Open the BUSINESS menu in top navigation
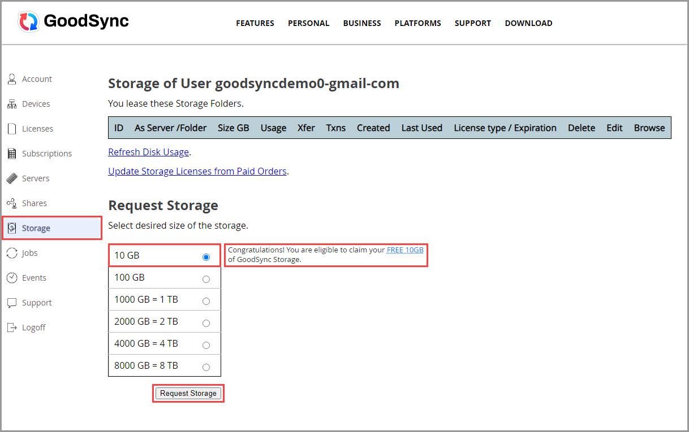 click(x=362, y=23)
